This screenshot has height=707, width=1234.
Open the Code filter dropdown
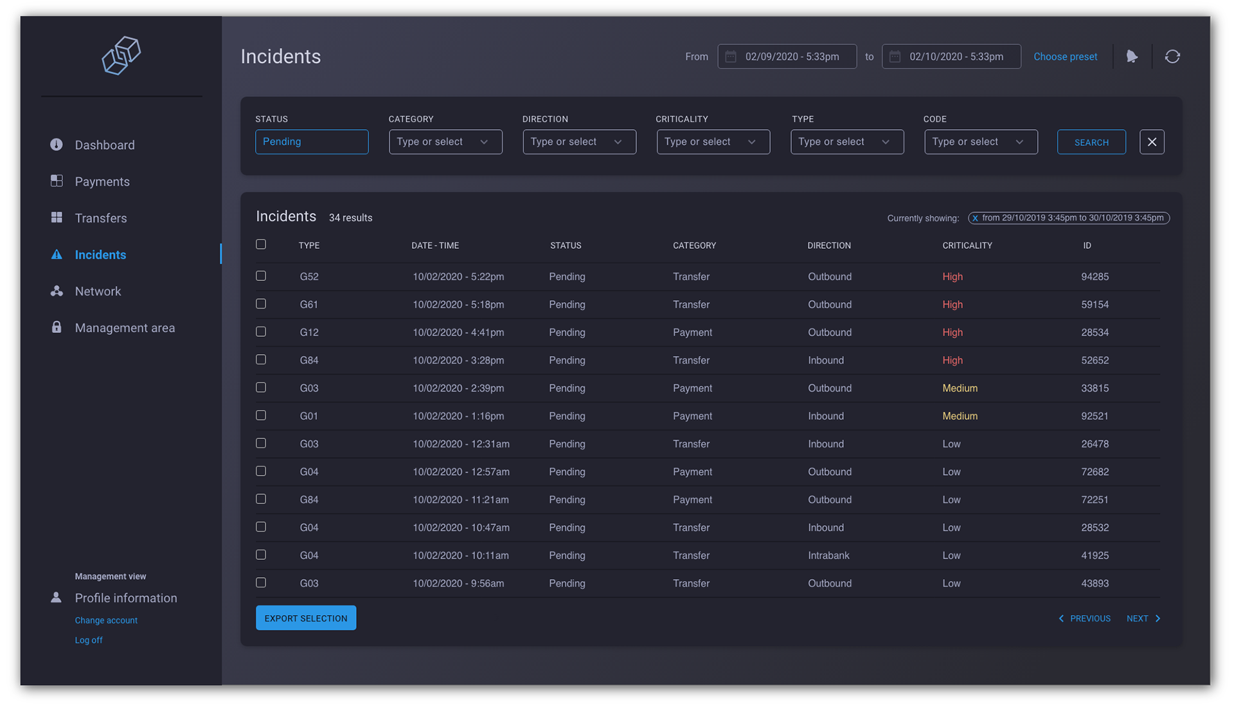[980, 142]
